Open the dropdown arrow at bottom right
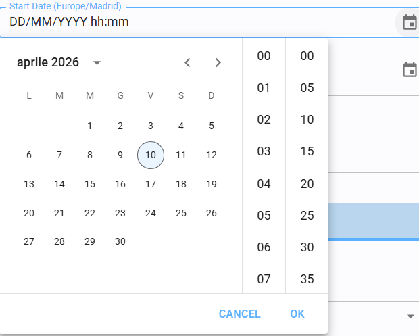Screen dimensions: 419x336 point(410,316)
